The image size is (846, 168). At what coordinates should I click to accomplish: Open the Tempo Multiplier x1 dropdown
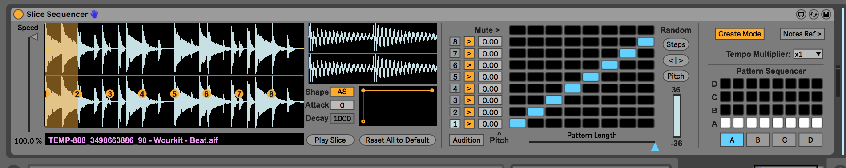808,54
